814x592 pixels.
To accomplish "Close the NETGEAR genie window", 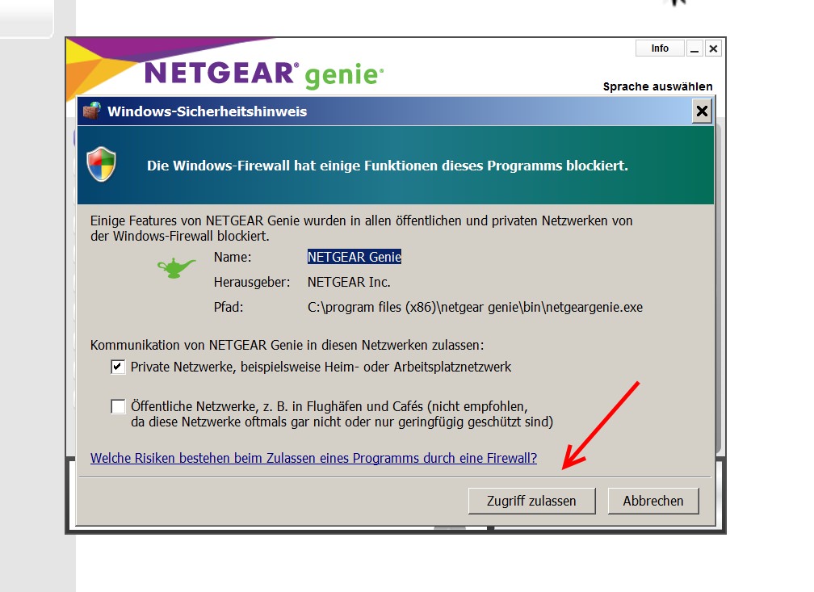I will (x=713, y=48).
